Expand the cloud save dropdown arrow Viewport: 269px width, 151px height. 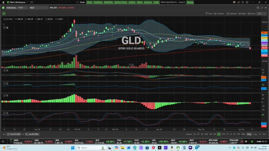point(265,13)
